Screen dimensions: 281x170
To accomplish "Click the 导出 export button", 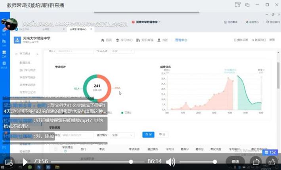I will [x=162, y=135].
